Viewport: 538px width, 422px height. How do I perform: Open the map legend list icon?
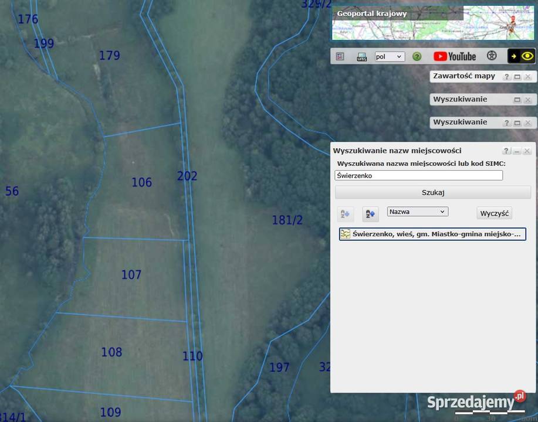(340, 56)
